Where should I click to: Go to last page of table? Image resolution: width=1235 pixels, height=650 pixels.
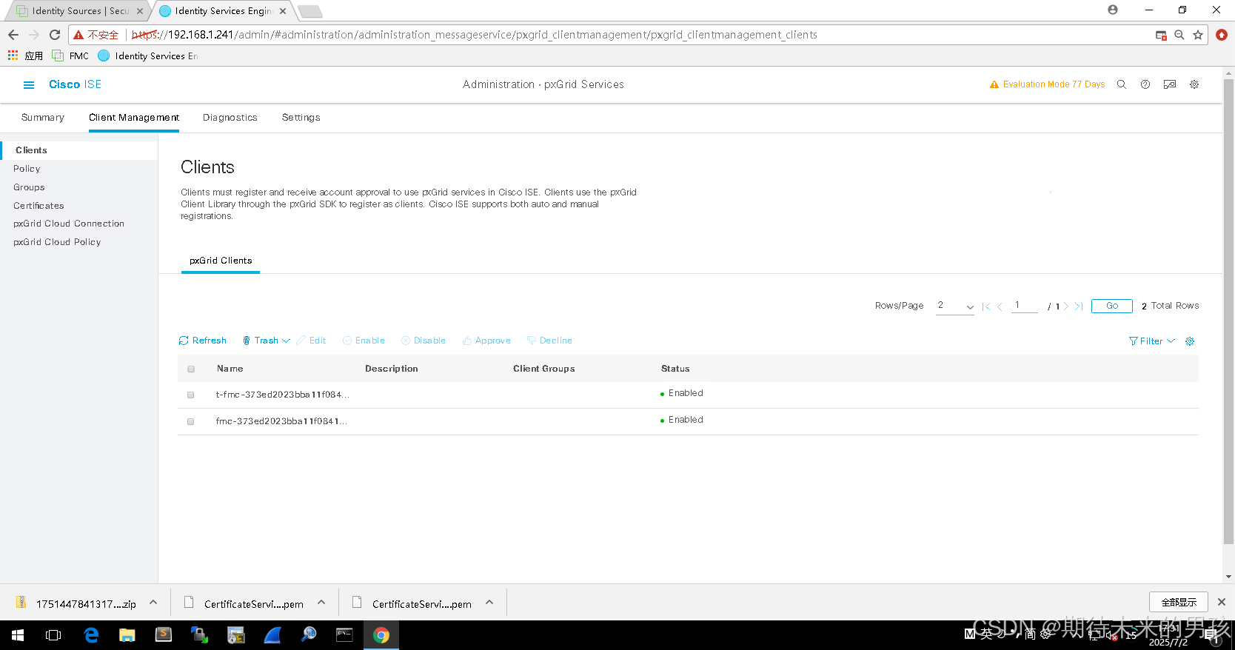point(1079,306)
